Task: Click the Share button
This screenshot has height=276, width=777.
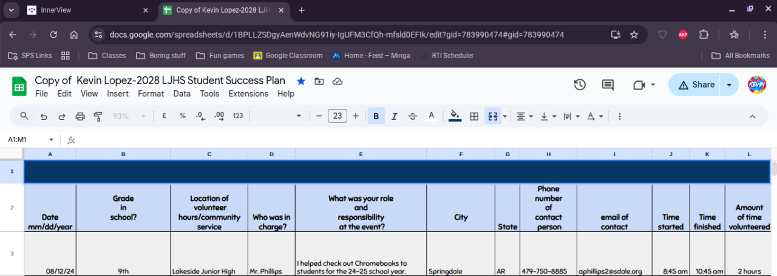Action: point(696,85)
